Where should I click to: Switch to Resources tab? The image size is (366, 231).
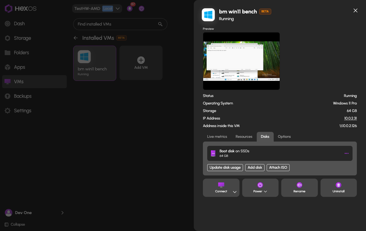tap(244, 137)
